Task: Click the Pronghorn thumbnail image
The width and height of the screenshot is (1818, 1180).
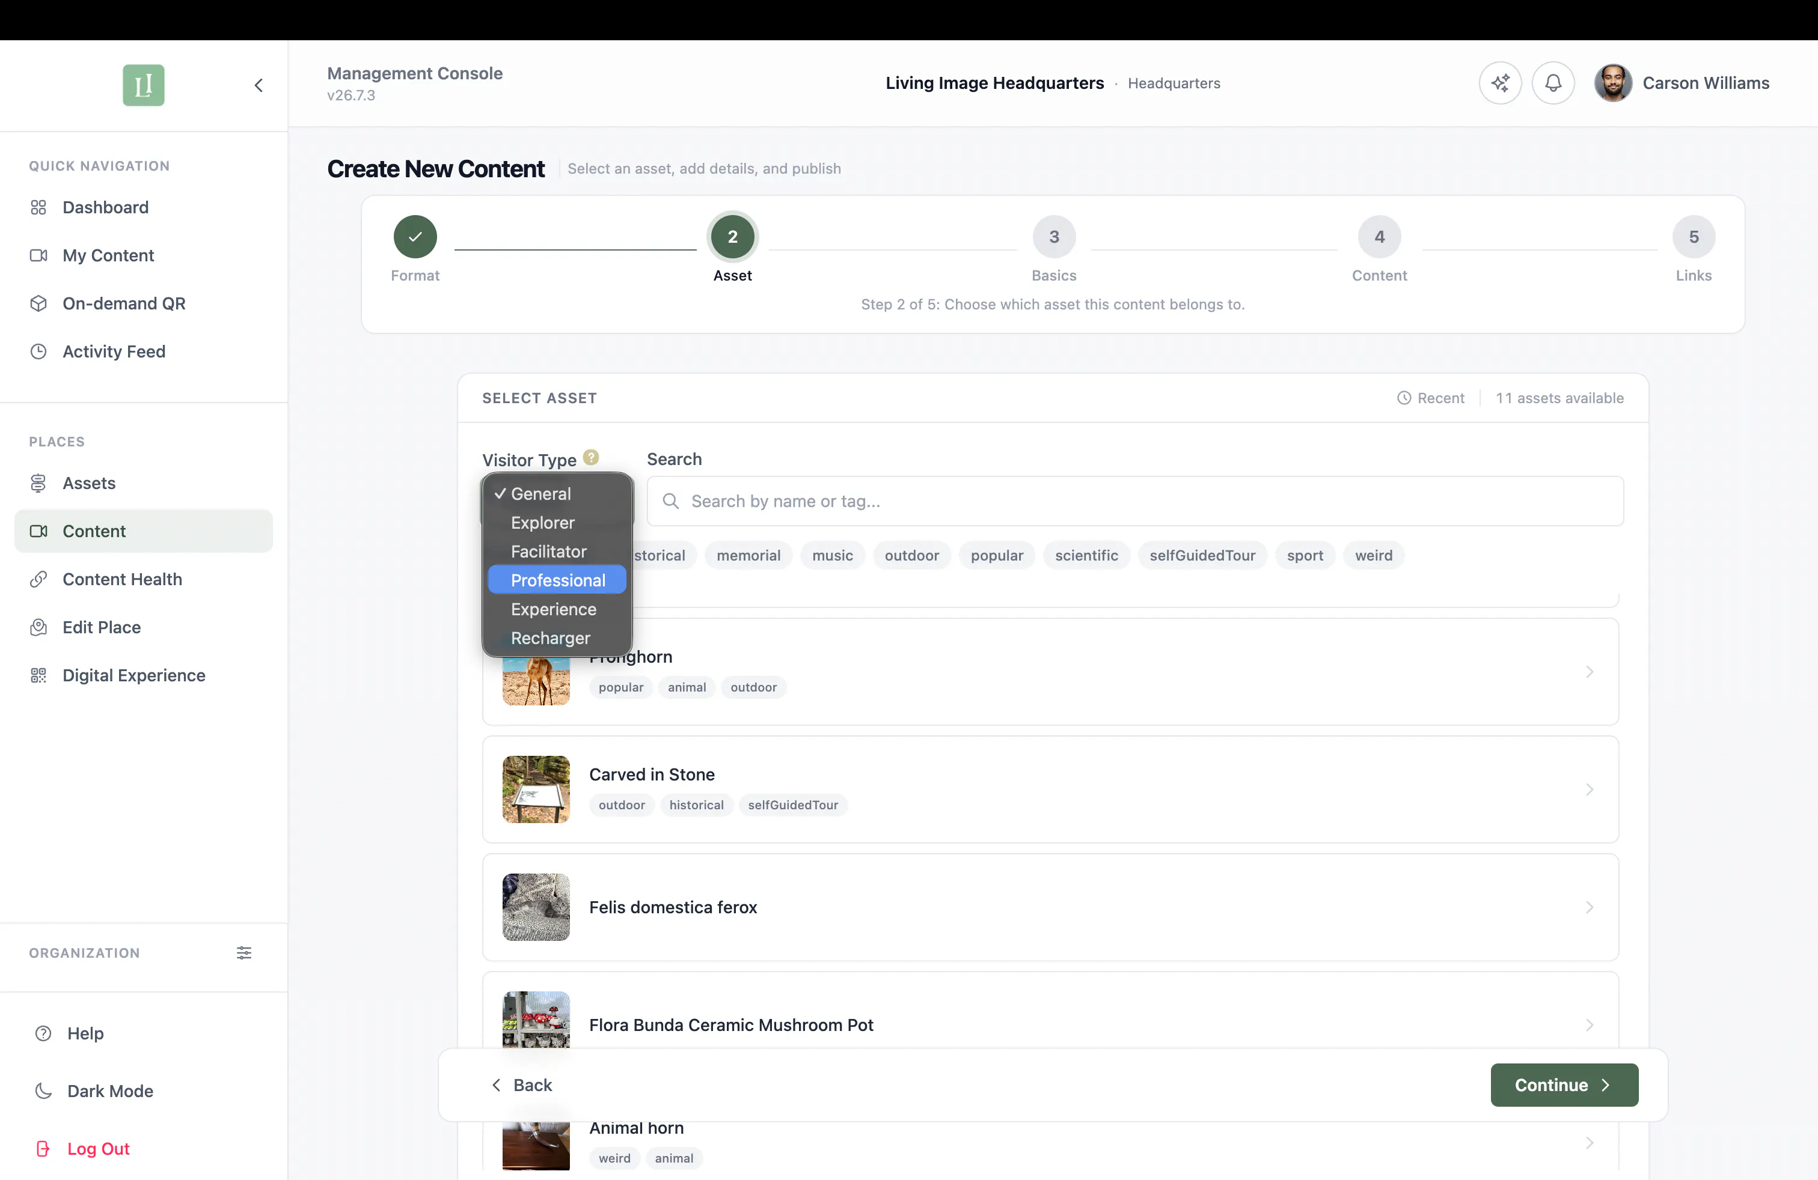Action: (x=536, y=681)
